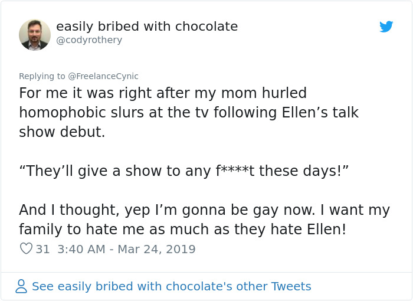Click the Mar 24, 2019 date
Screen dimensions: 413x301
(156, 249)
